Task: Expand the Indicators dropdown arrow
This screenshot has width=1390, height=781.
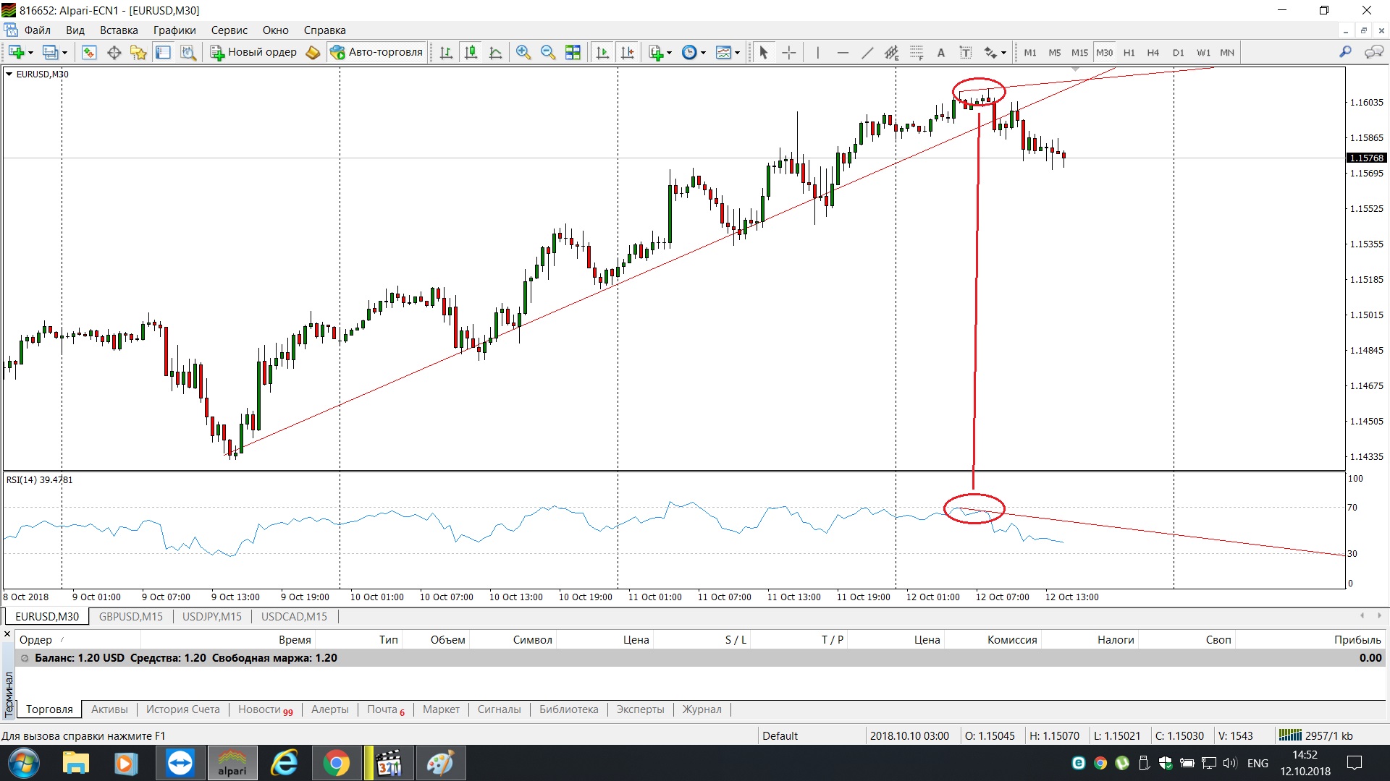Action: 669,53
